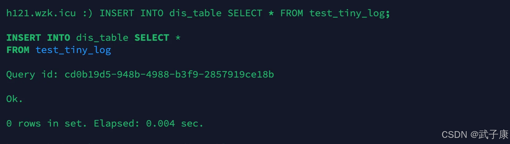Screen dimensions: 510x144
Task: Click the h121.wzk.icu hostname in the prompt
Action: tap(41, 13)
